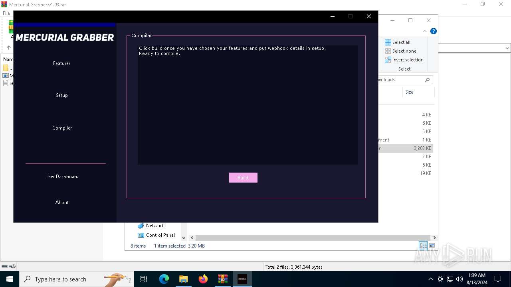The height and width of the screenshot is (287, 511).
Task: Open the File menu in WinRAR
Action: coord(6,13)
